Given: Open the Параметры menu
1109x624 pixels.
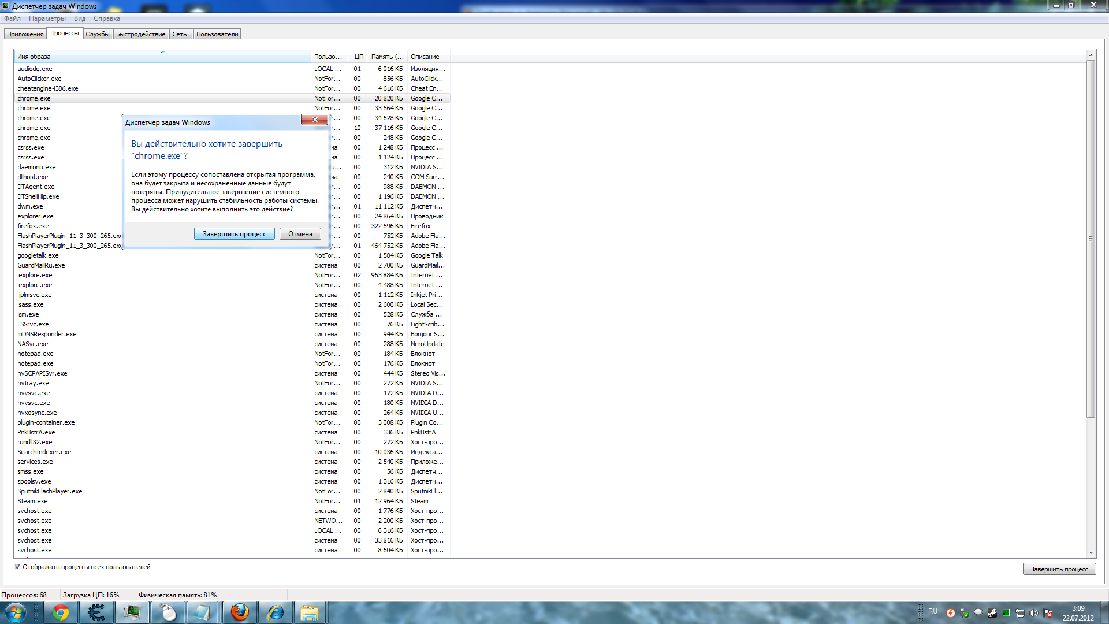Looking at the screenshot, I should pos(47,18).
